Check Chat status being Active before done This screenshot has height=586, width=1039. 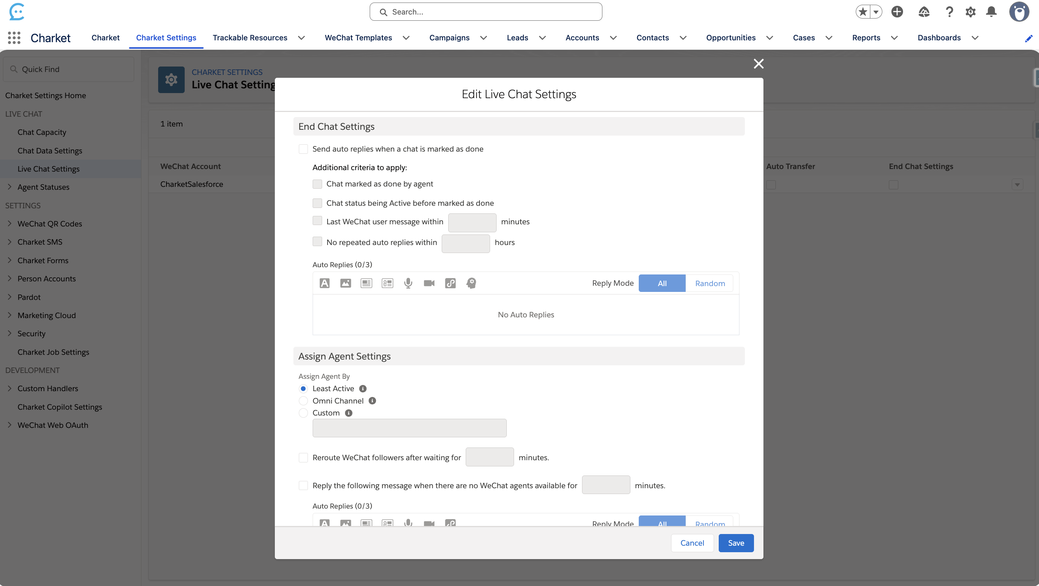click(317, 203)
